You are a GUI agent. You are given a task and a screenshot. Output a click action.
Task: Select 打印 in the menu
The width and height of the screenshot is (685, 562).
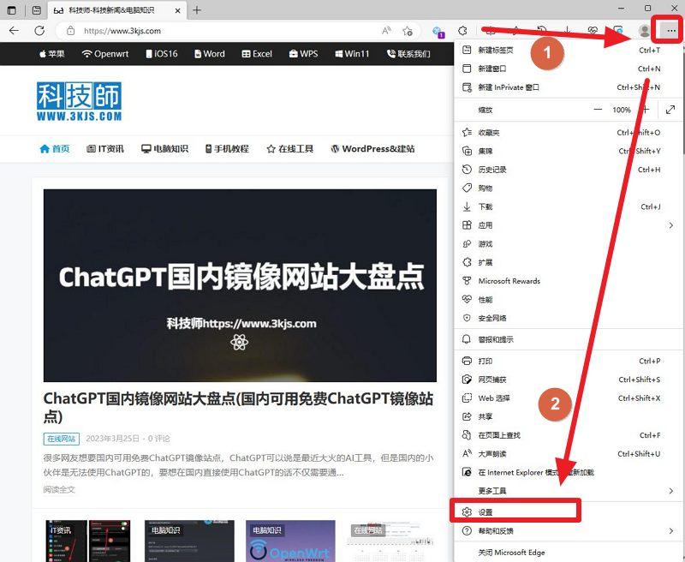click(568, 361)
